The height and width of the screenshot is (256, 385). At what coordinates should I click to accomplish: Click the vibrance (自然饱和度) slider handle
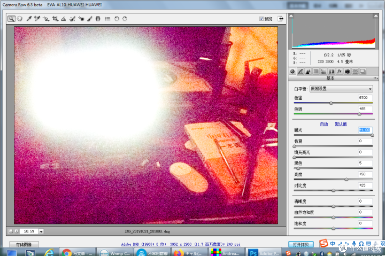point(333,218)
